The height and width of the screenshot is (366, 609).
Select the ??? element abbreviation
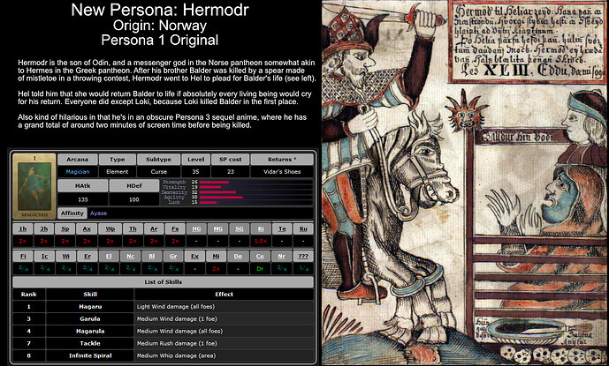(x=303, y=257)
